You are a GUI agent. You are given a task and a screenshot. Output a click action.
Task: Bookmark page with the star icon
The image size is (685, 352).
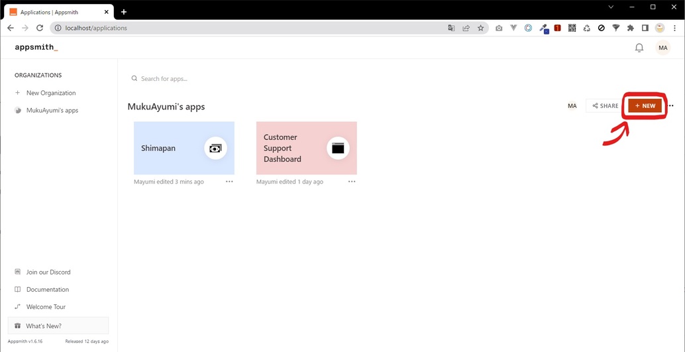click(480, 28)
